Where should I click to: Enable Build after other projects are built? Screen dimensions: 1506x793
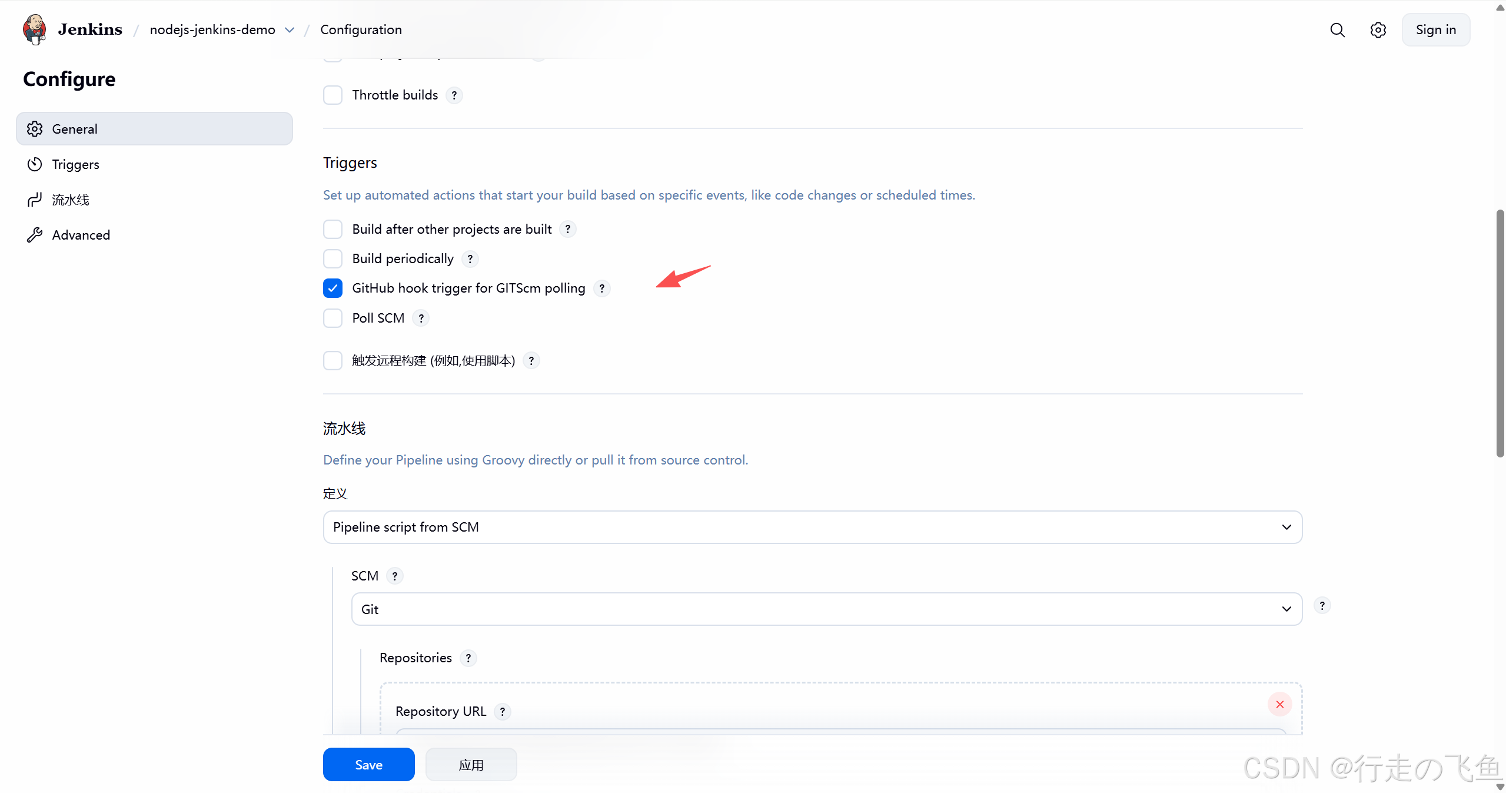point(333,229)
